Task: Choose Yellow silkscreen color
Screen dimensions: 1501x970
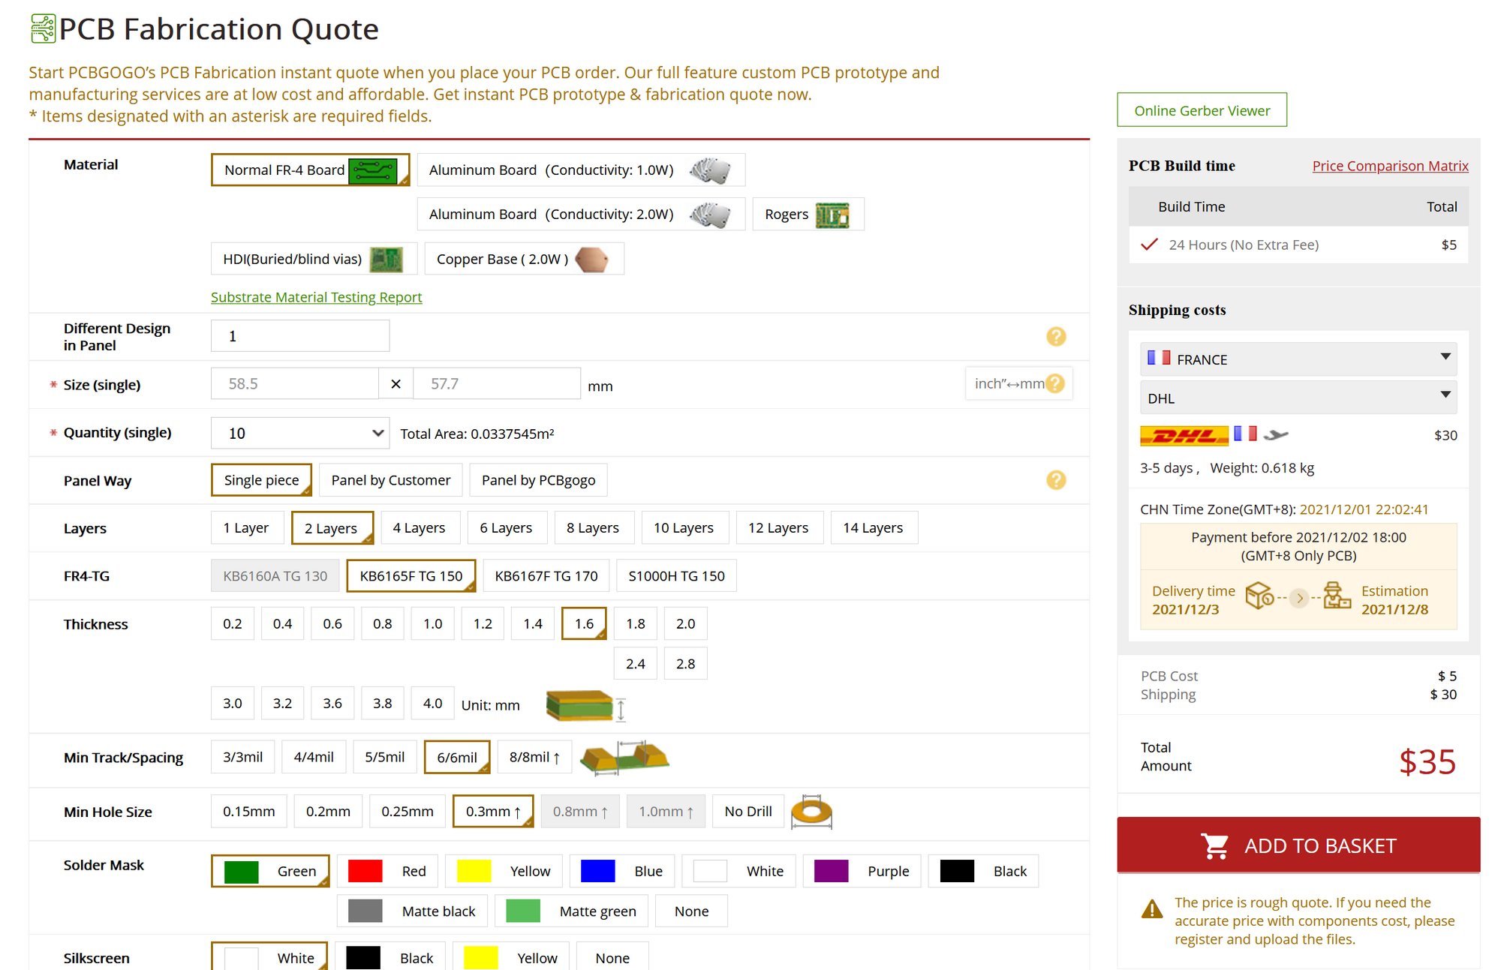Action: tap(511, 958)
